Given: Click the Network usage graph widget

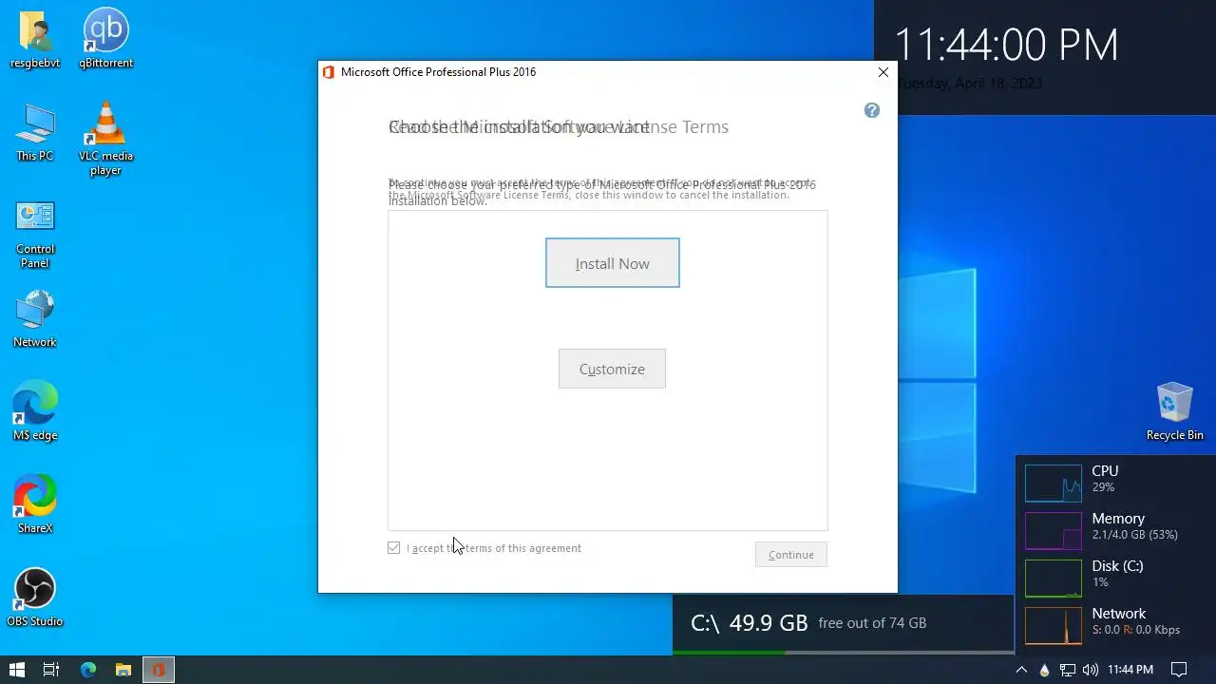Looking at the screenshot, I should point(1053,625).
